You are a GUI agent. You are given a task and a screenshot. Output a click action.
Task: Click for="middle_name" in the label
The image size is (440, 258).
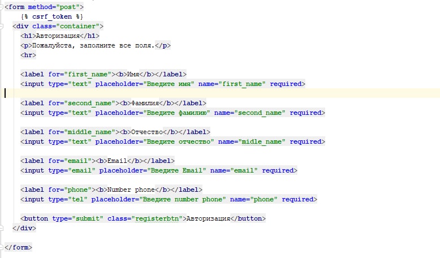tap(81, 132)
